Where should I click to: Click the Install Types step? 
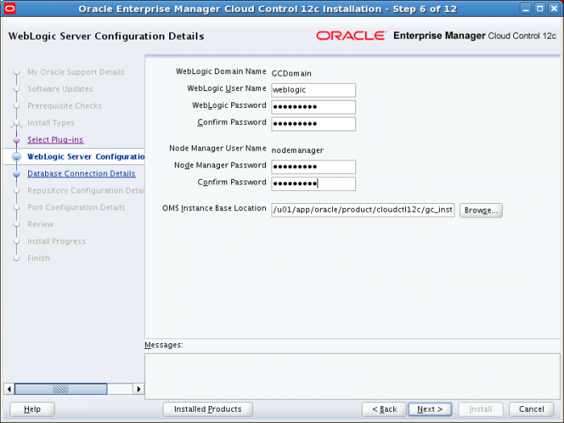click(51, 123)
